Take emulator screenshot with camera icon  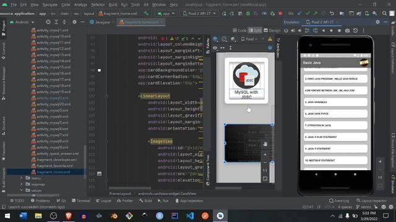348,30
